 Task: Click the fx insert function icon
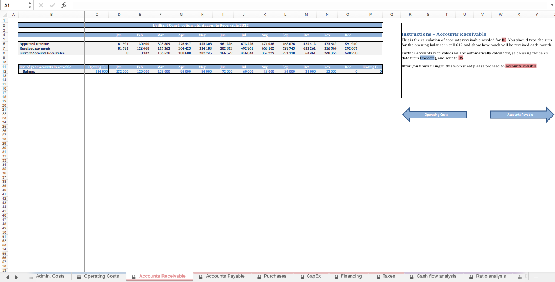point(64,5)
